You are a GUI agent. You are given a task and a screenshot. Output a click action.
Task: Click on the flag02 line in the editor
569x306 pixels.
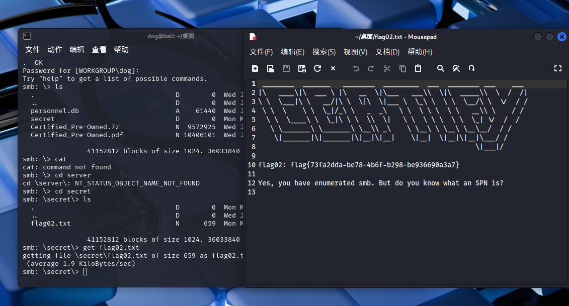[x=359, y=165]
